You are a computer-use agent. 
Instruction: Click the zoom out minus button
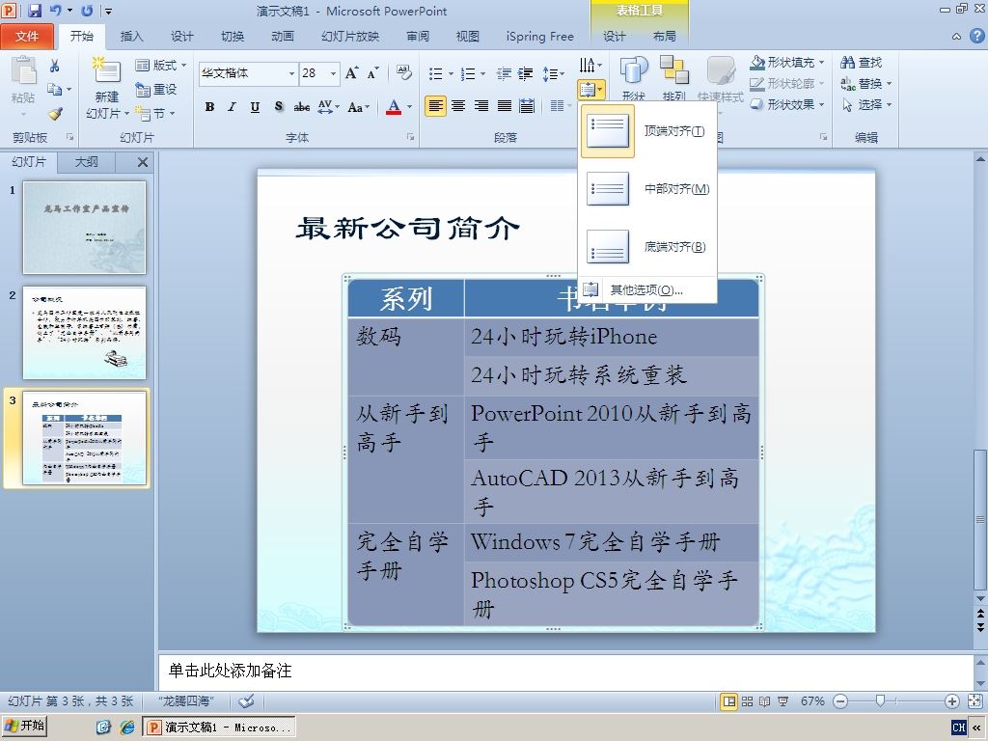840,701
